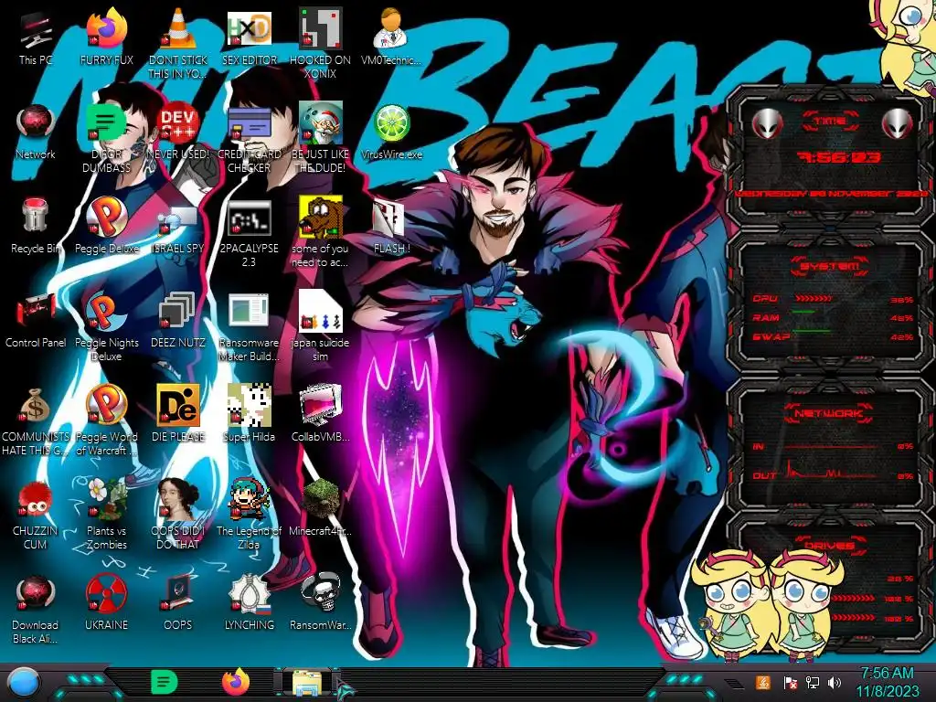Click the RAM usage bar in SYSTEM widget
This screenshot has height=702, width=936.
(x=803, y=312)
